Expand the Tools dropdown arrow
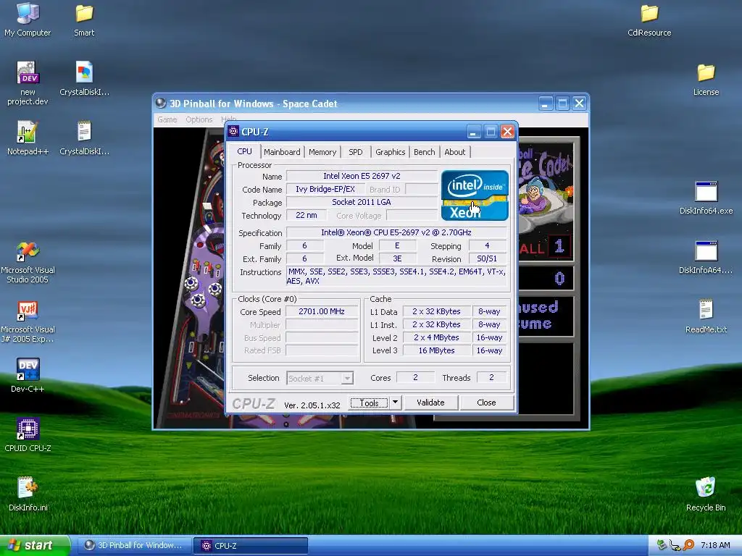 395,403
